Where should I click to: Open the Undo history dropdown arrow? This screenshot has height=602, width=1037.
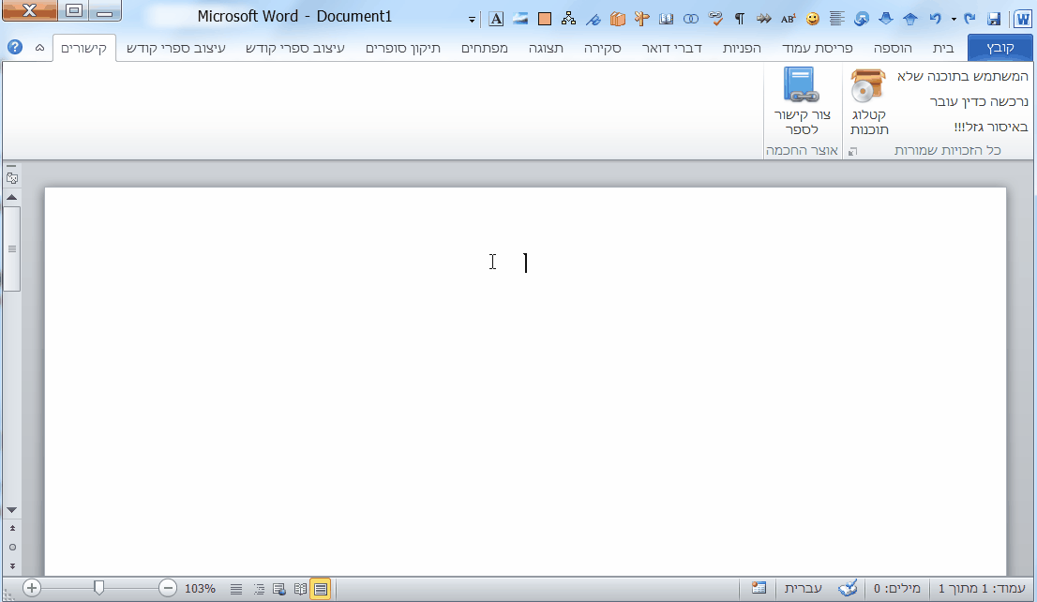point(953,19)
